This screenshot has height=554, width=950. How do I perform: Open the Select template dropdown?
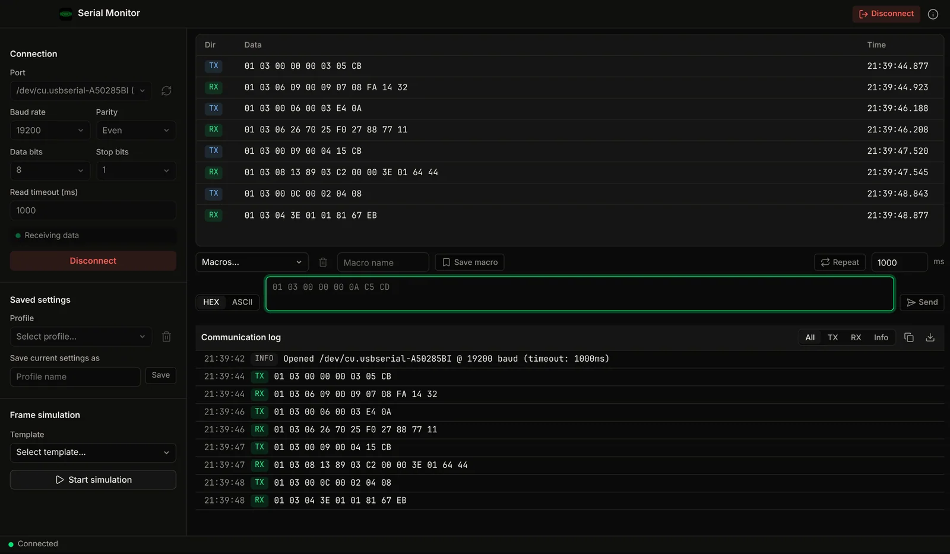tap(93, 452)
